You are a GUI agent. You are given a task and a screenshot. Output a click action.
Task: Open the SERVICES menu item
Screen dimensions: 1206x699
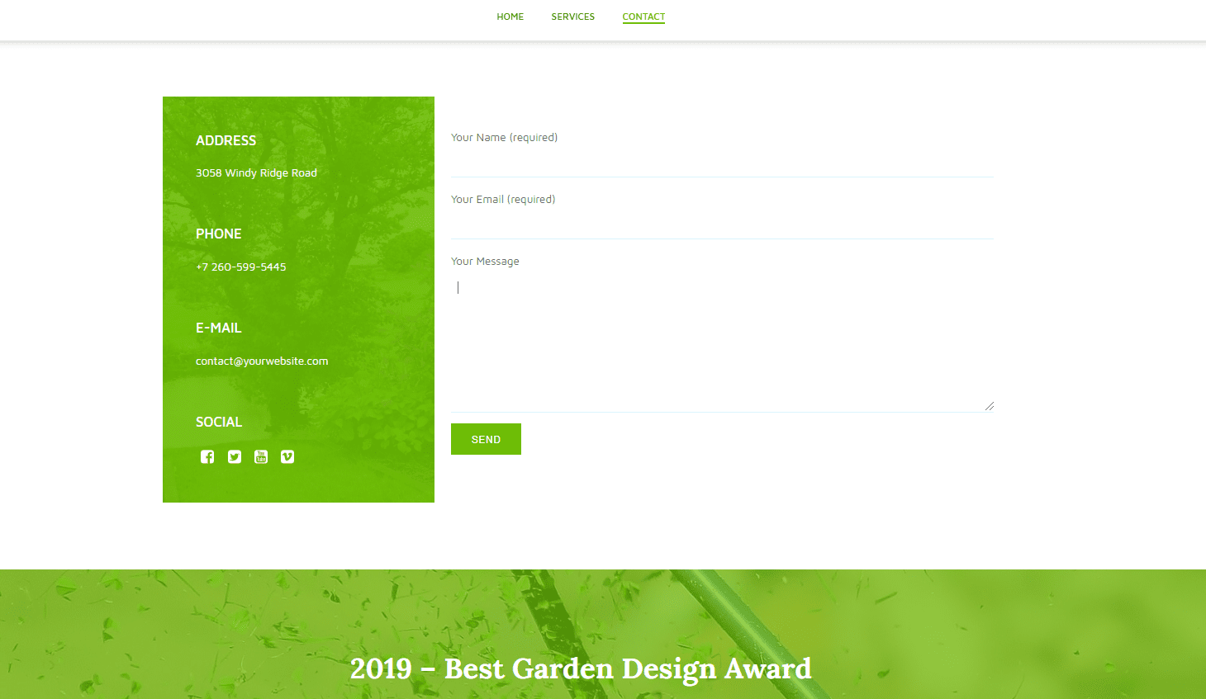572,17
